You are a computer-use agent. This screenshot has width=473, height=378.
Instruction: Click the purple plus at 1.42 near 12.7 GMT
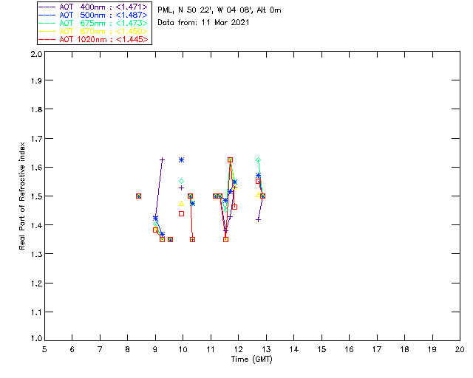258,220
